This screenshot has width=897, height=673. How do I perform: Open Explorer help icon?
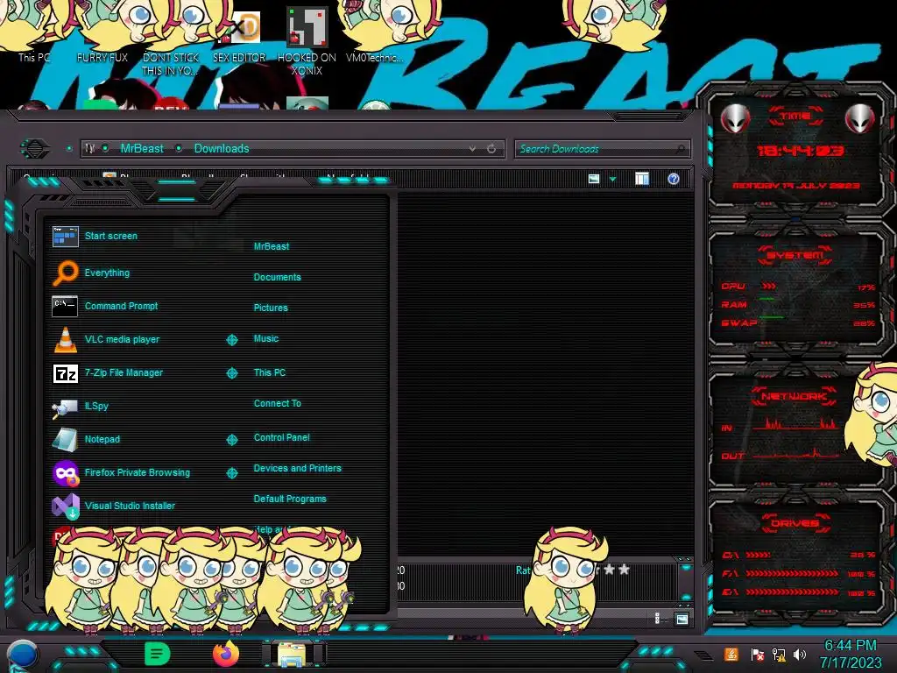pyautogui.click(x=674, y=179)
